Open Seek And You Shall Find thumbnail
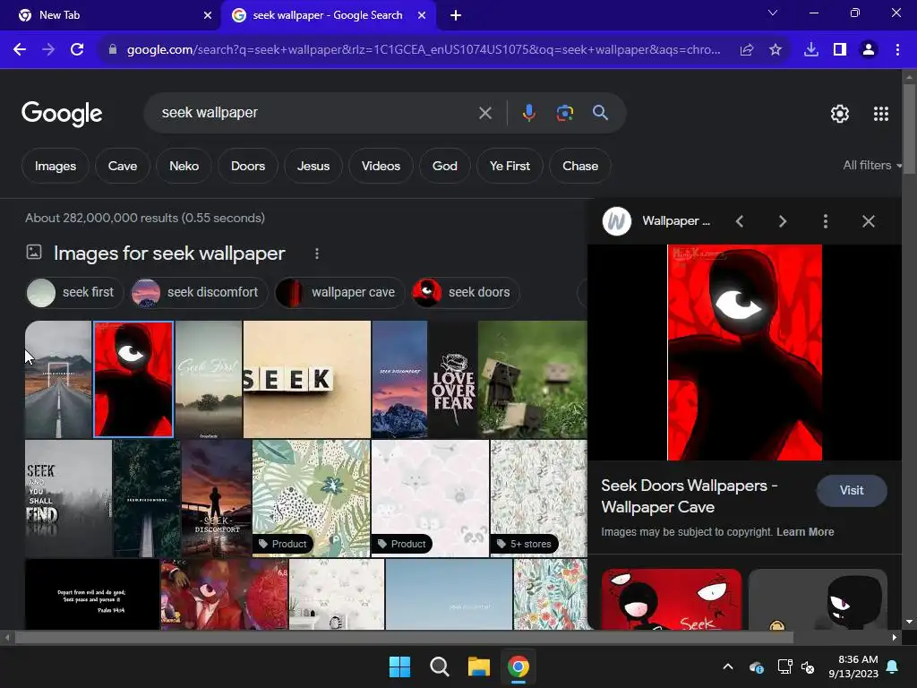Screen dimensions: 917x688 pyautogui.click(x=68, y=498)
